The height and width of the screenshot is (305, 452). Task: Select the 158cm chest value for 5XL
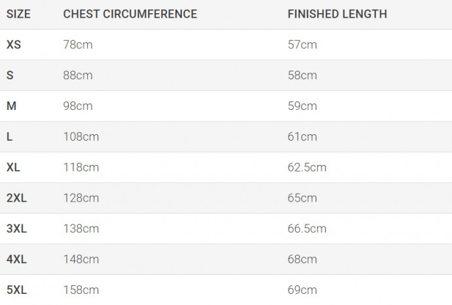coord(81,290)
